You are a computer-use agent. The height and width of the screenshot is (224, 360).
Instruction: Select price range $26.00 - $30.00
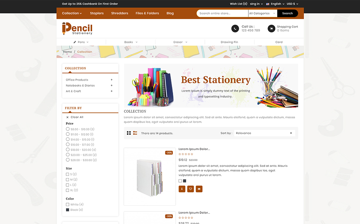[x=68, y=160]
